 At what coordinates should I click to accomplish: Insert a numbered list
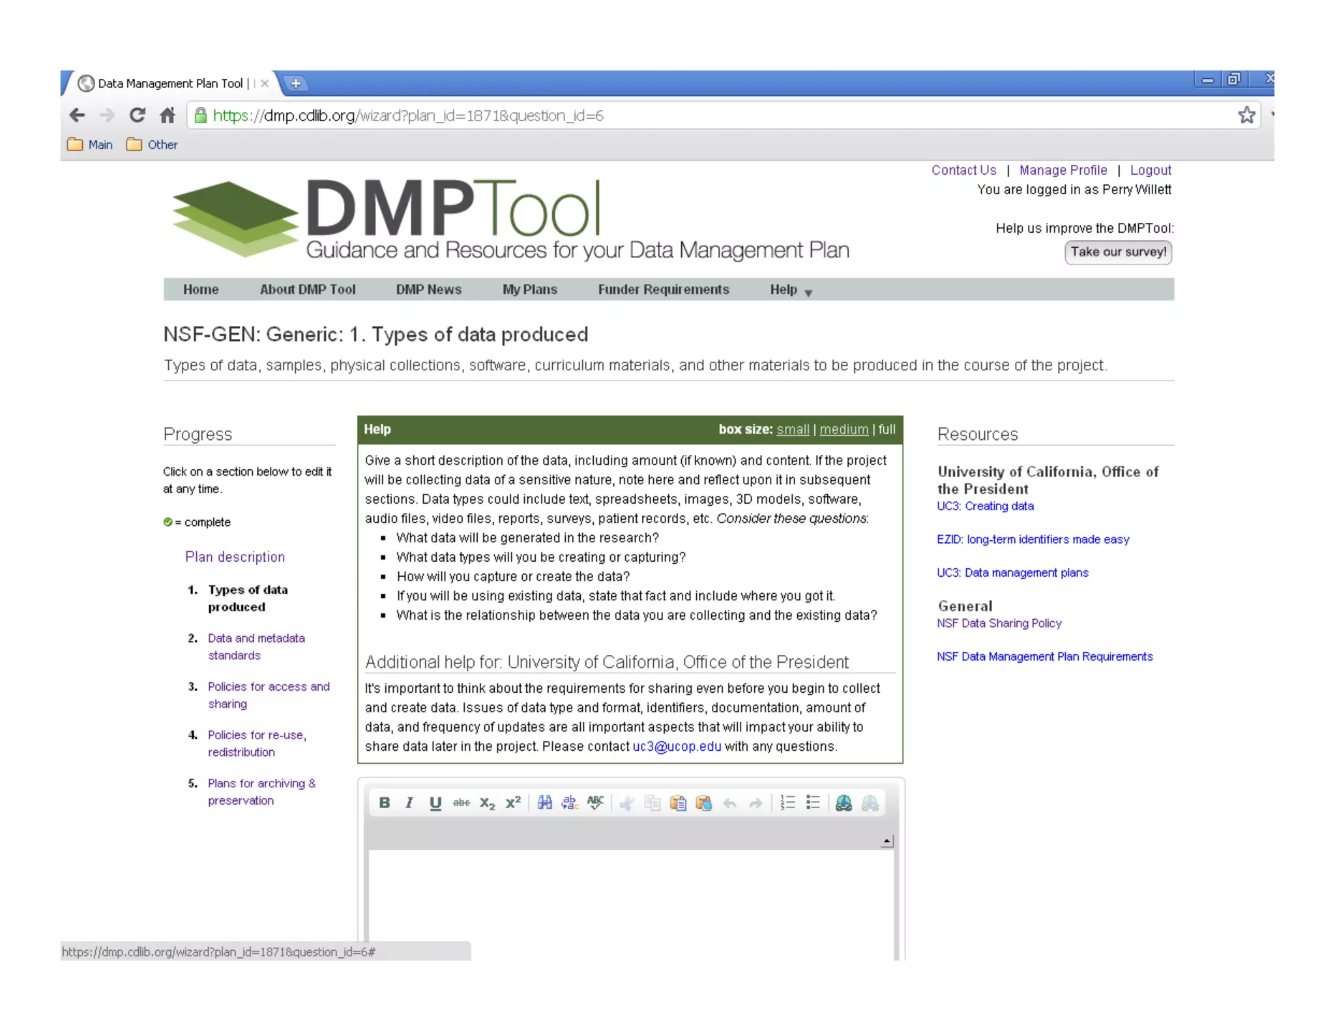(787, 803)
